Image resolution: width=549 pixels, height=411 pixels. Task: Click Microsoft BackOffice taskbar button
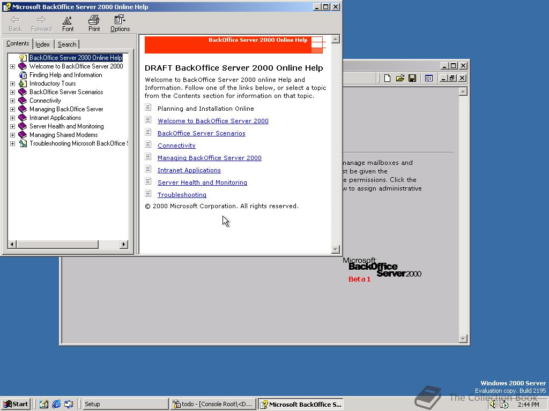pos(301,405)
